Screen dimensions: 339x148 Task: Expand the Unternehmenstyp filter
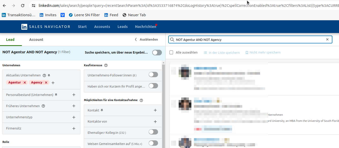[74, 117]
